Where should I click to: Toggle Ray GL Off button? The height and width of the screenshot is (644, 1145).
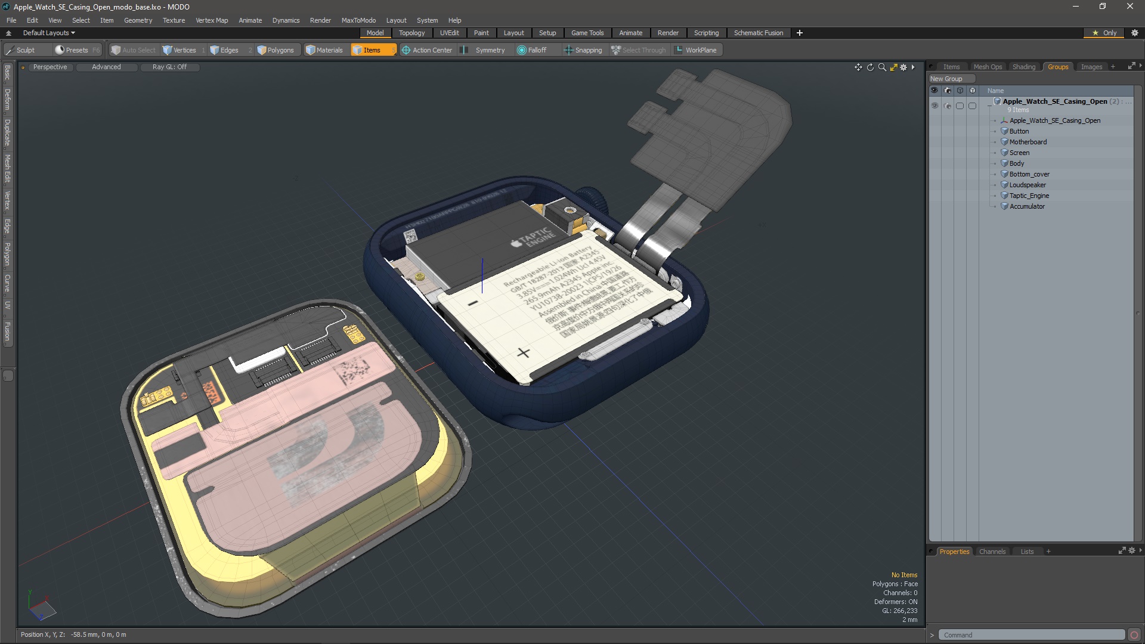pos(169,67)
